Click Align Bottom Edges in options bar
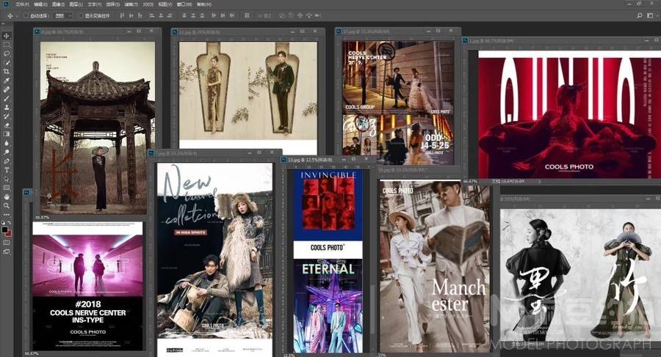The image size is (661, 357). point(140,15)
